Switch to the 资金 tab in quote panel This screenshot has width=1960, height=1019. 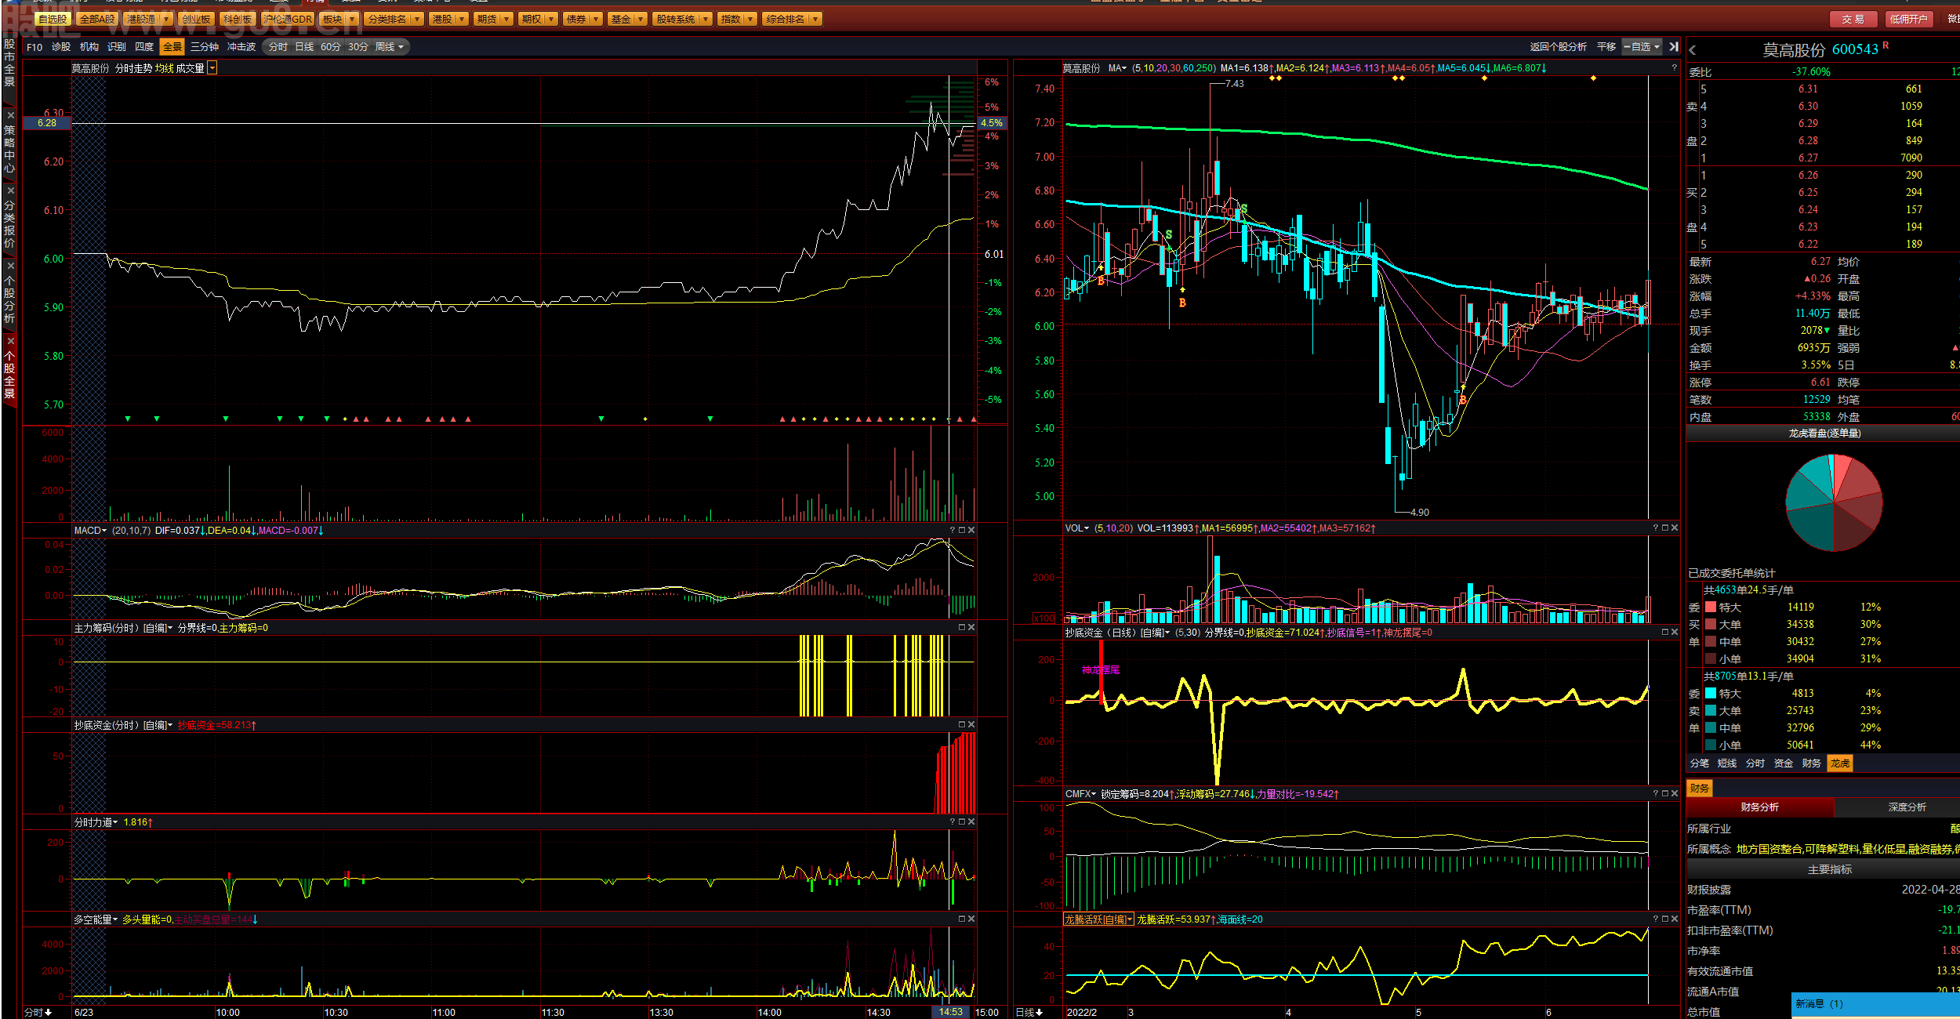(1784, 763)
